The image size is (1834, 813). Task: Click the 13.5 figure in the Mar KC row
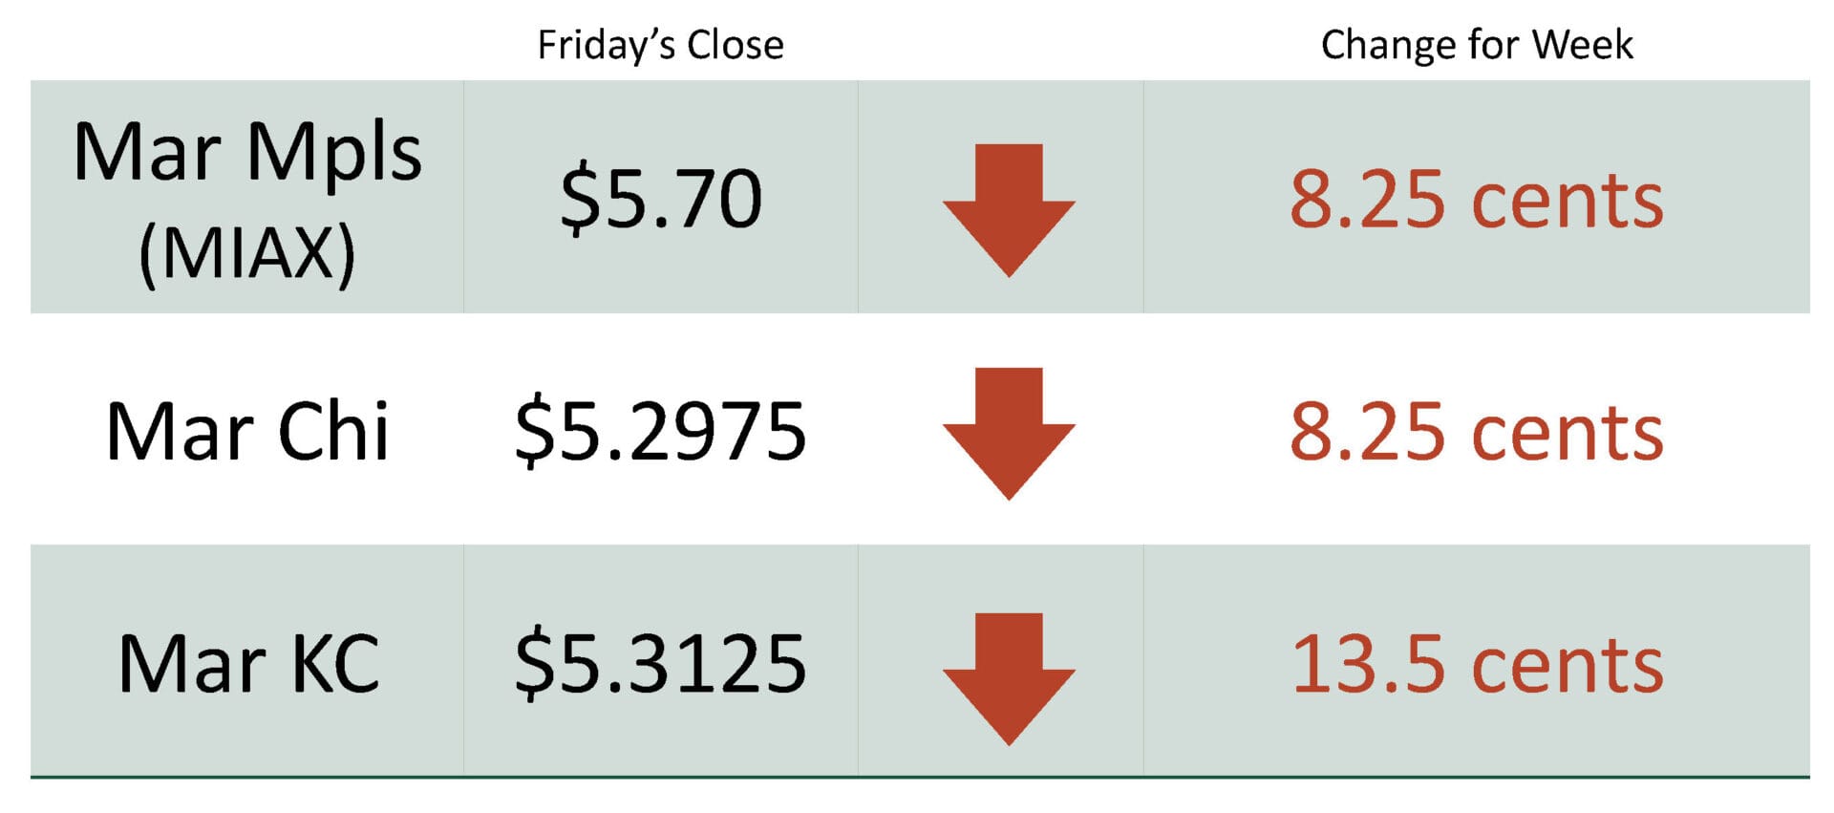pyautogui.click(x=1368, y=665)
